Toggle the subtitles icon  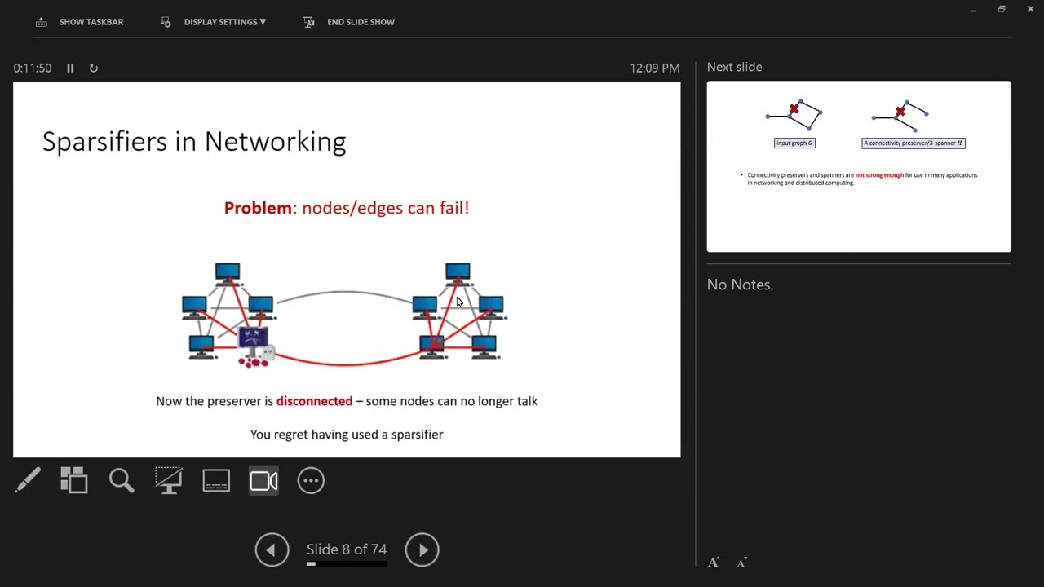point(216,480)
